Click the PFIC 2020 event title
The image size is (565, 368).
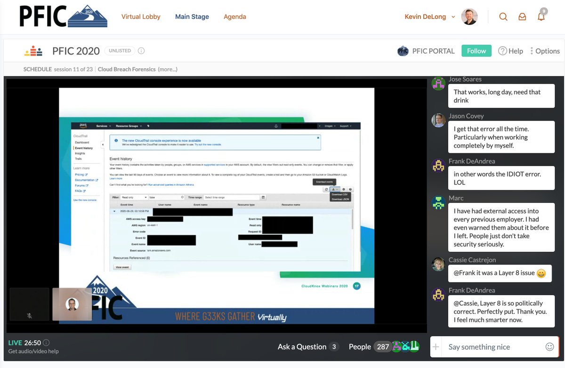pos(76,51)
